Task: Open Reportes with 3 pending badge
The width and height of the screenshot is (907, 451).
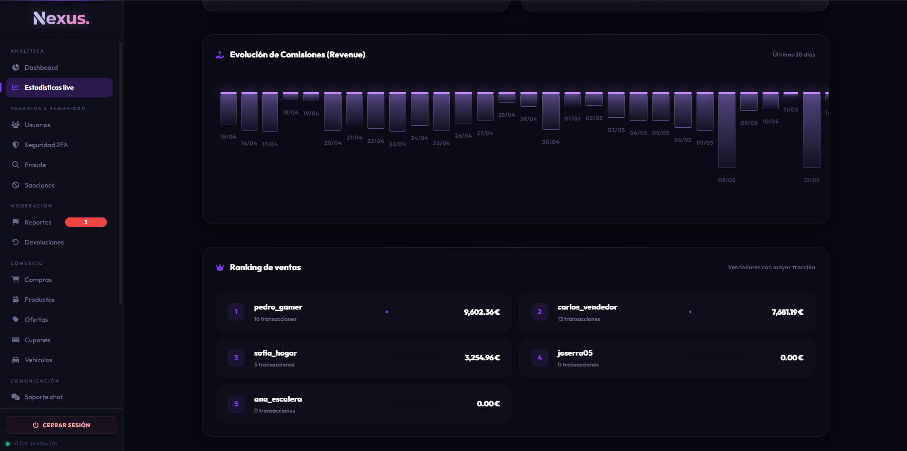Action: (59, 222)
